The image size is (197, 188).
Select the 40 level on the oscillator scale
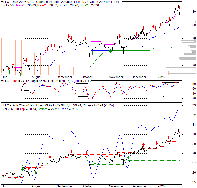(x=194, y=94)
